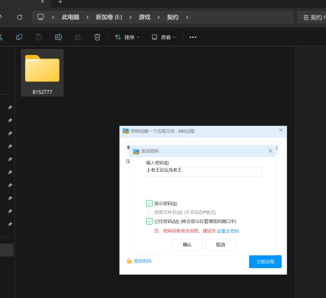This screenshot has height=298, width=326.
Task: Navigate to 此电脑 in breadcrumb
Action: pos(70,17)
